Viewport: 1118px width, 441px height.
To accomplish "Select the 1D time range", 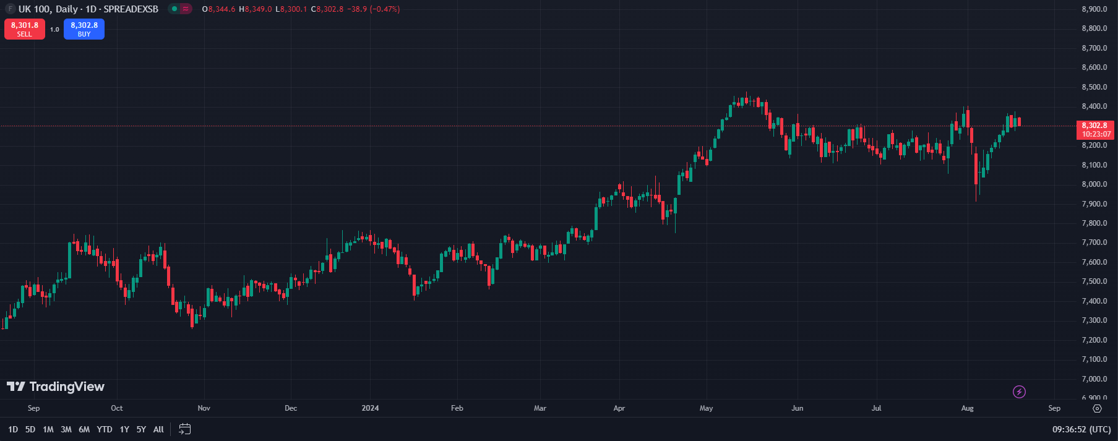I will click(x=13, y=429).
